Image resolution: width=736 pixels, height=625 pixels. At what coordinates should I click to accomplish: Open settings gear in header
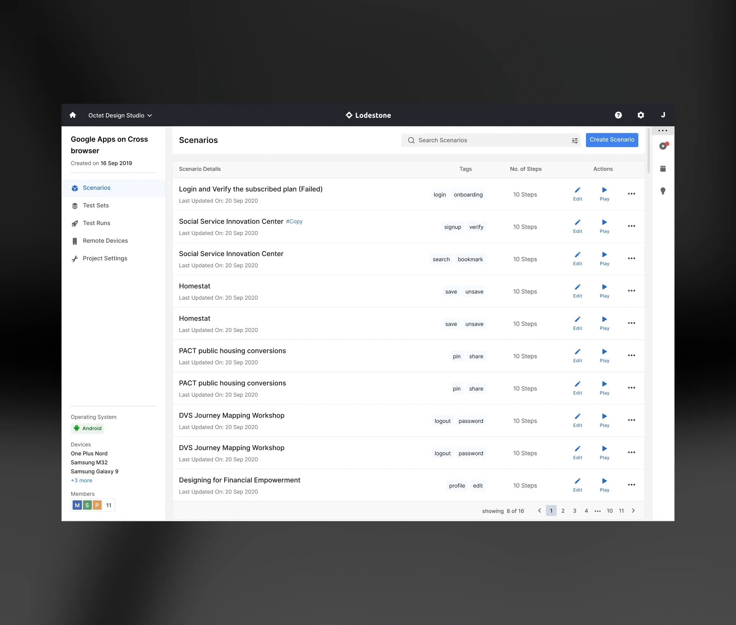pyautogui.click(x=641, y=115)
